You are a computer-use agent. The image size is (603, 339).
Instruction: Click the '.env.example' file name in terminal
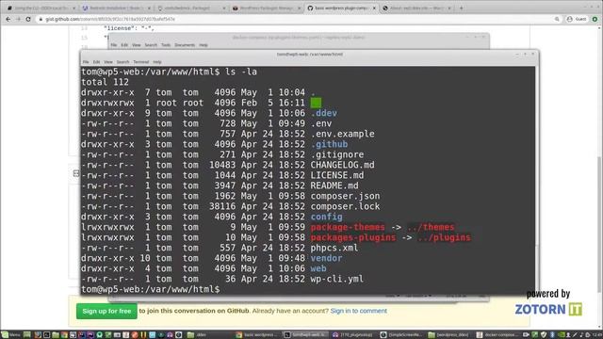pos(342,134)
